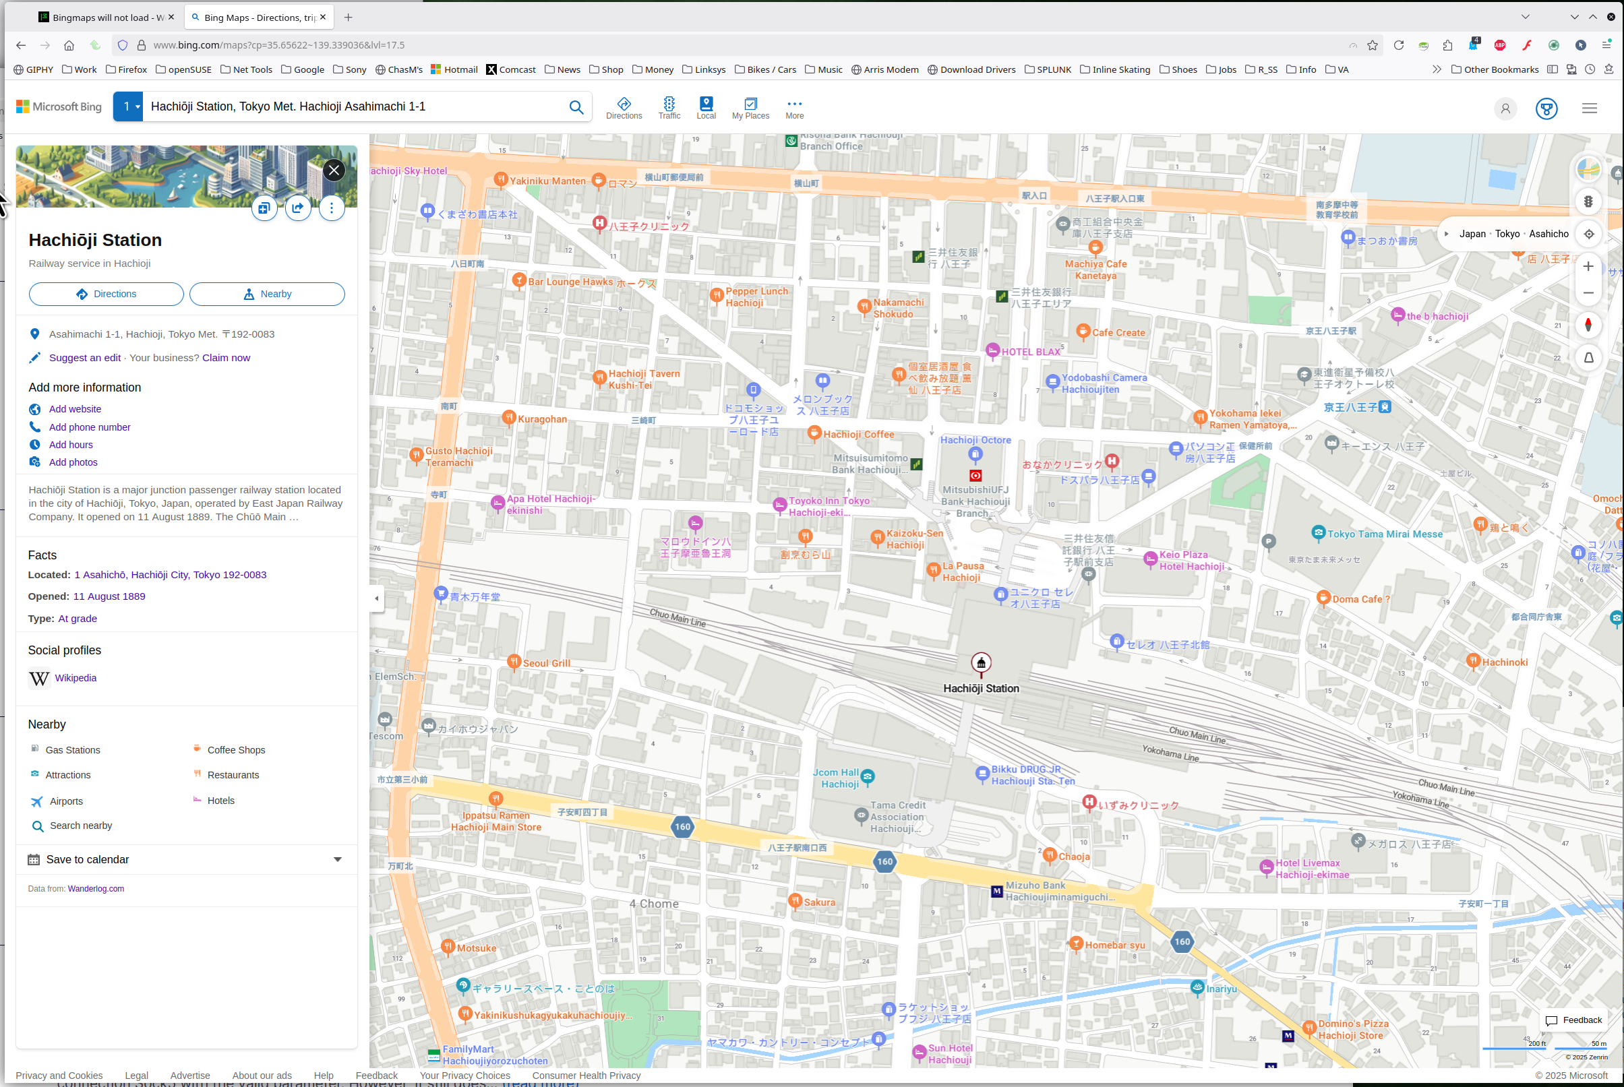Click the search field with the Hachiōji Station address
The image size is (1624, 1087).
(x=354, y=106)
